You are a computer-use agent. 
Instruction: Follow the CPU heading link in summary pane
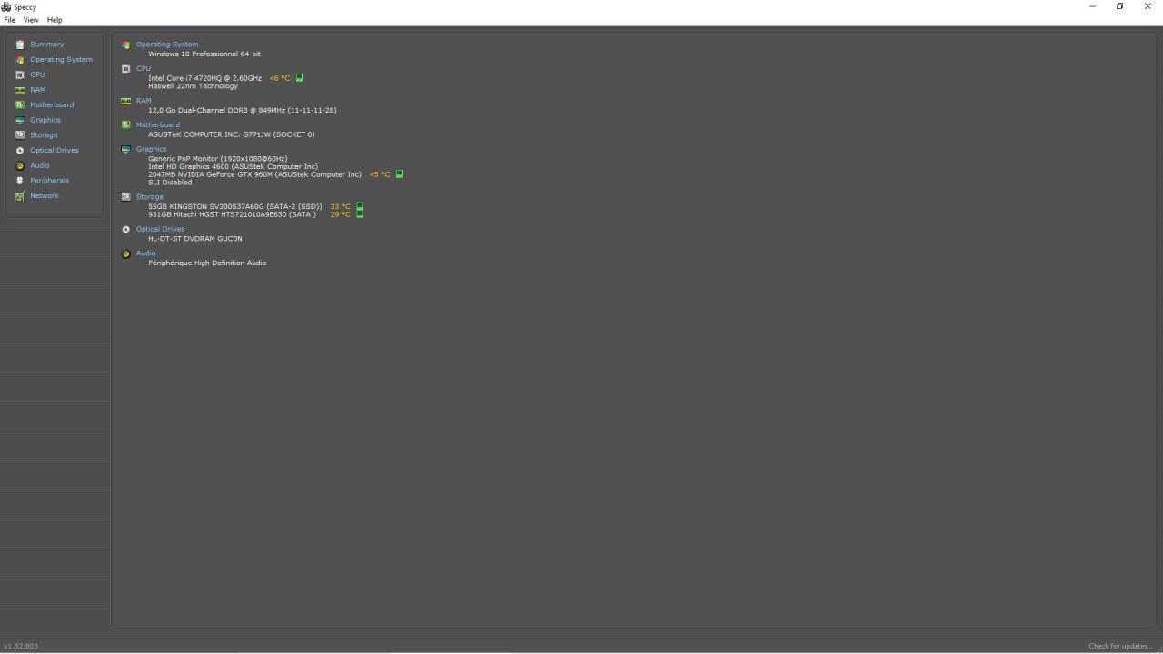pyautogui.click(x=144, y=68)
